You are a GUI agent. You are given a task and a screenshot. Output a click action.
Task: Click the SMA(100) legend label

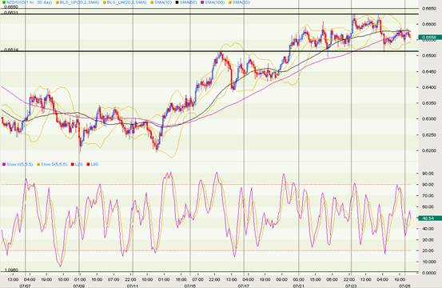(215, 2)
